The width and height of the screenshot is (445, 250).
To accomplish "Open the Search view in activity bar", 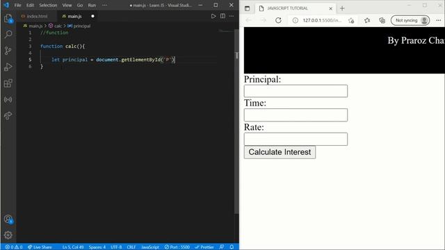I will coord(8,35).
